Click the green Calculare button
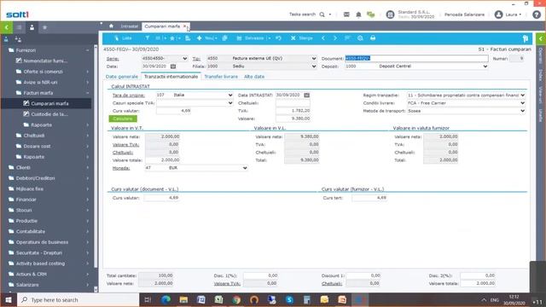Screen dimensions: 546x307 123,119
